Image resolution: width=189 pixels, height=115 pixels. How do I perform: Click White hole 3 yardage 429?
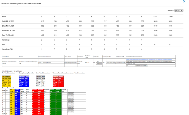(x=67, y=31)
